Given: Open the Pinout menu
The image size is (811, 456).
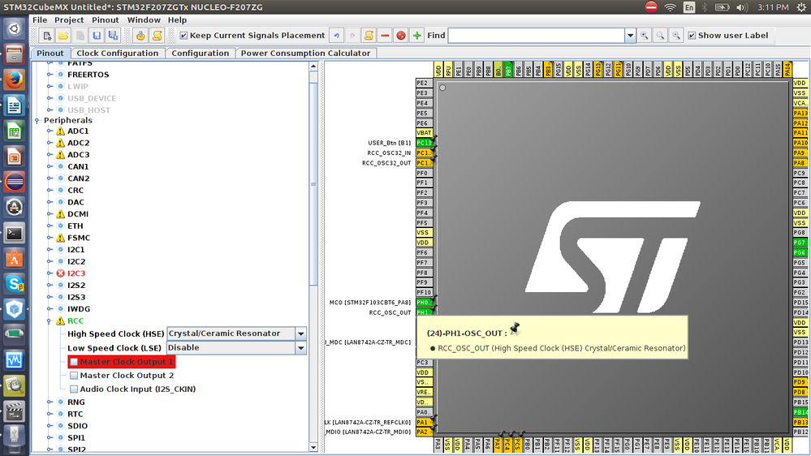Looking at the screenshot, I should coord(106,20).
